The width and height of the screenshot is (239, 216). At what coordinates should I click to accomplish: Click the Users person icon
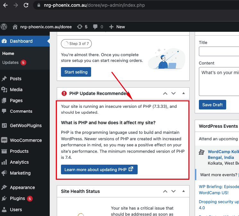4,210
